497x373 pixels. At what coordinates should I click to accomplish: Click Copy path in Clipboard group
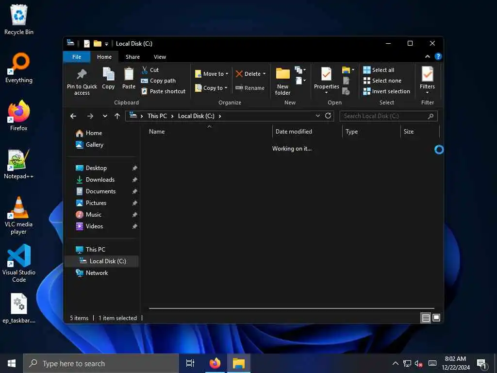[158, 81]
